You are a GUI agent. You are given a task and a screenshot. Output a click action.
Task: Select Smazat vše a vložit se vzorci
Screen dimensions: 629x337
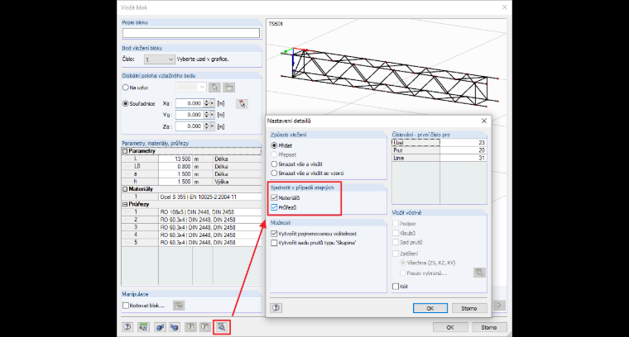click(274, 173)
